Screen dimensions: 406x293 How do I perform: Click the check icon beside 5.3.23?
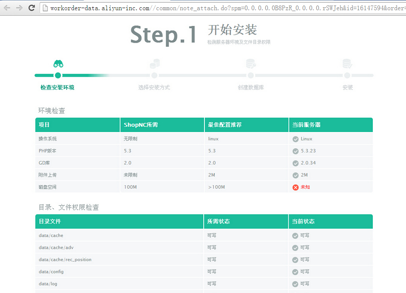pos(295,151)
